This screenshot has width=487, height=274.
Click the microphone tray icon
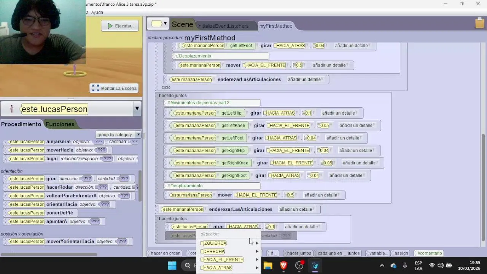tap(405, 266)
